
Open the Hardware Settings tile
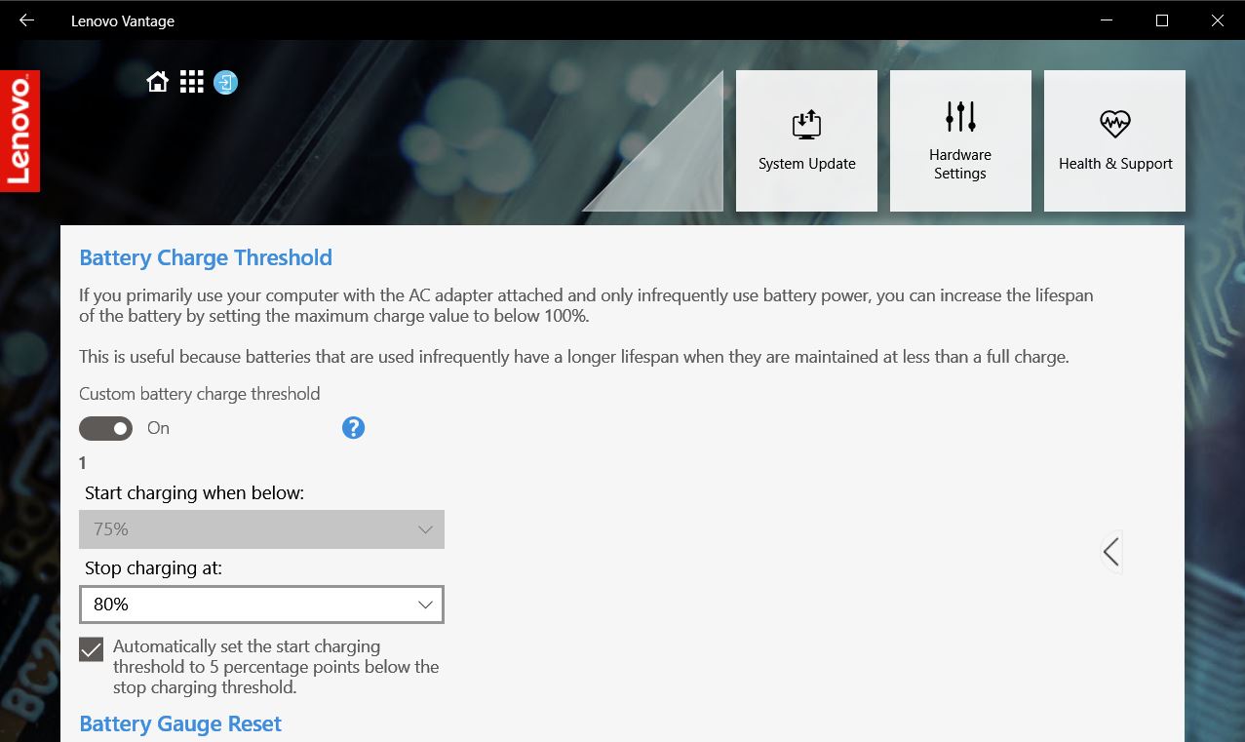pyautogui.click(x=960, y=140)
